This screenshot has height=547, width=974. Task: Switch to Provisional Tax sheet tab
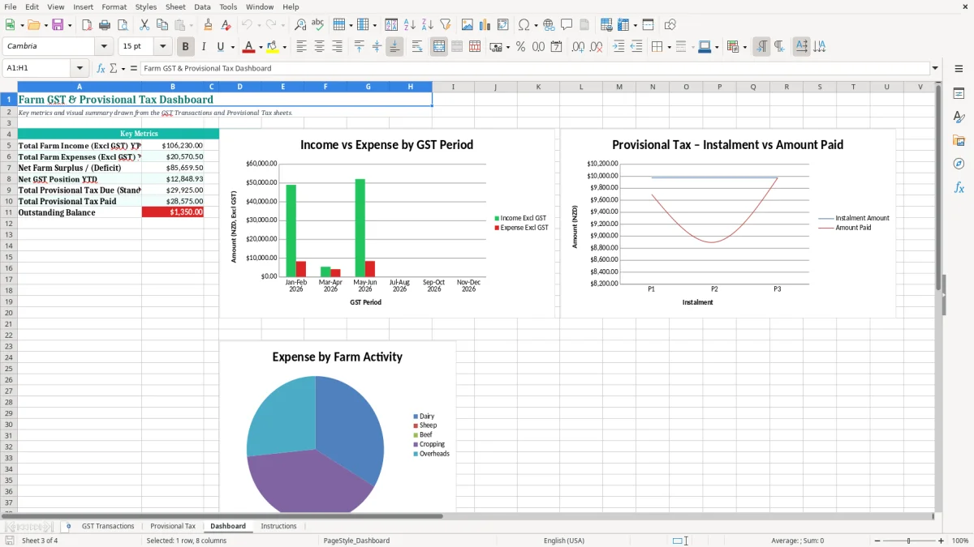click(x=173, y=526)
